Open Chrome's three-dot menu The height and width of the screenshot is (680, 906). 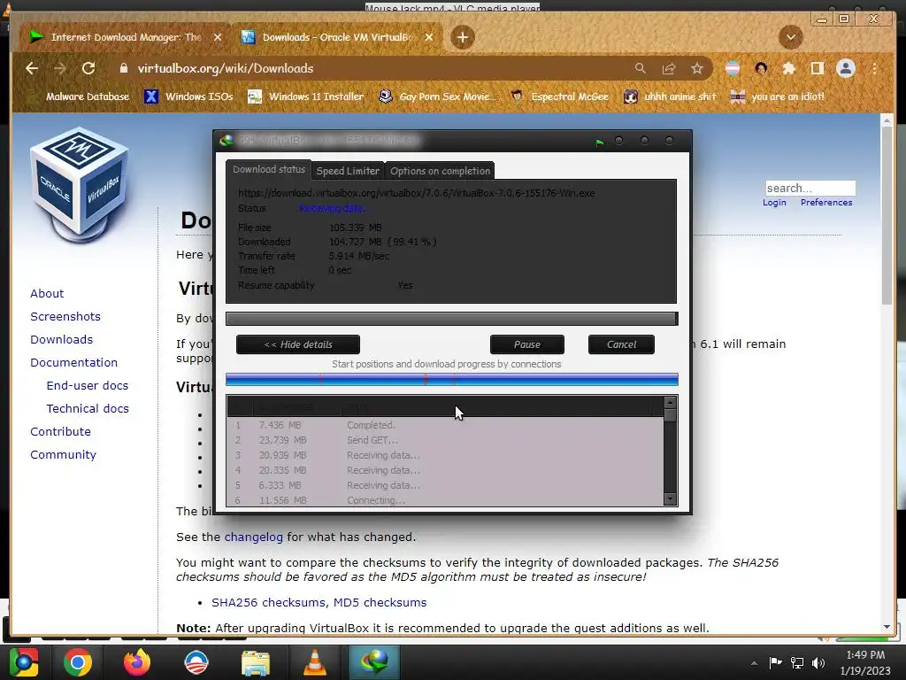point(875,68)
